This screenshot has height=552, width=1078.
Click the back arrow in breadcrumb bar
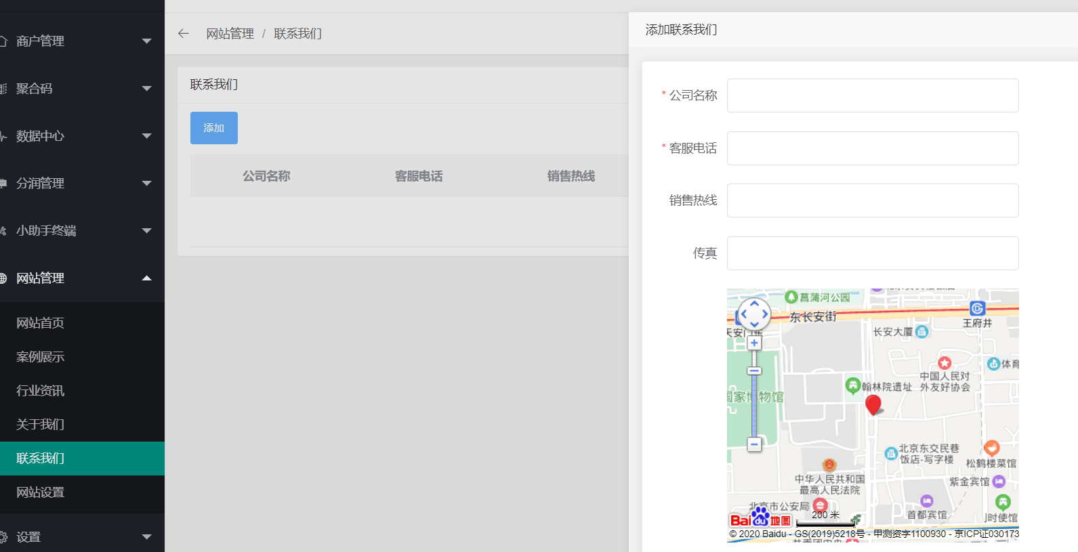(183, 33)
